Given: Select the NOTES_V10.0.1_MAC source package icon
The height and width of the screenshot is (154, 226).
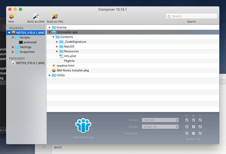Looking at the screenshot, I should pyautogui.click(x=13, y=33).
